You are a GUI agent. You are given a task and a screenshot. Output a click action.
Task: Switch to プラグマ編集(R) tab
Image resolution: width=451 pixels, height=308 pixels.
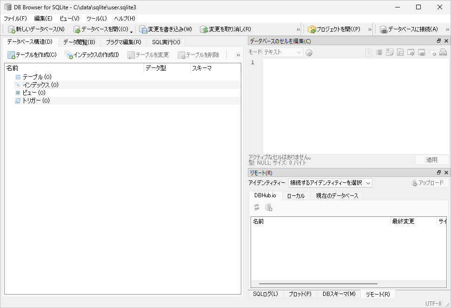[x=124, y=42]
